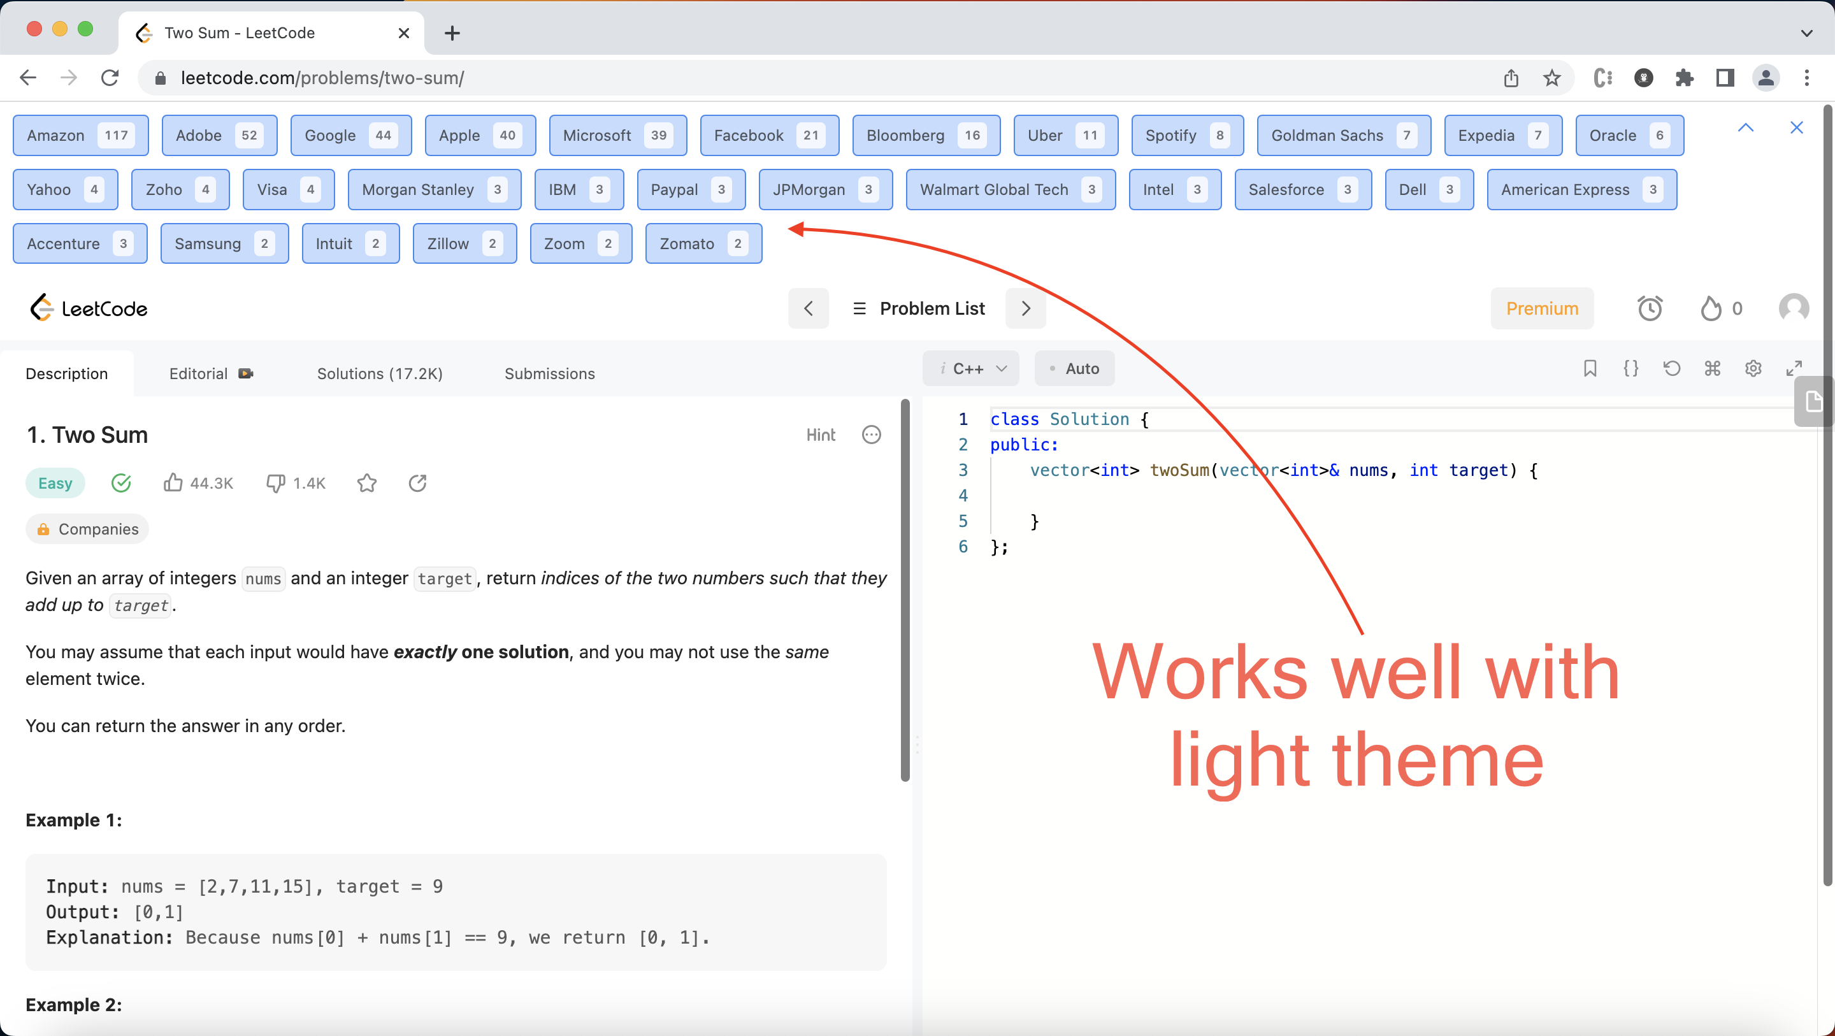
Task: Click the solved green checkmark icon
Action: 122,482
